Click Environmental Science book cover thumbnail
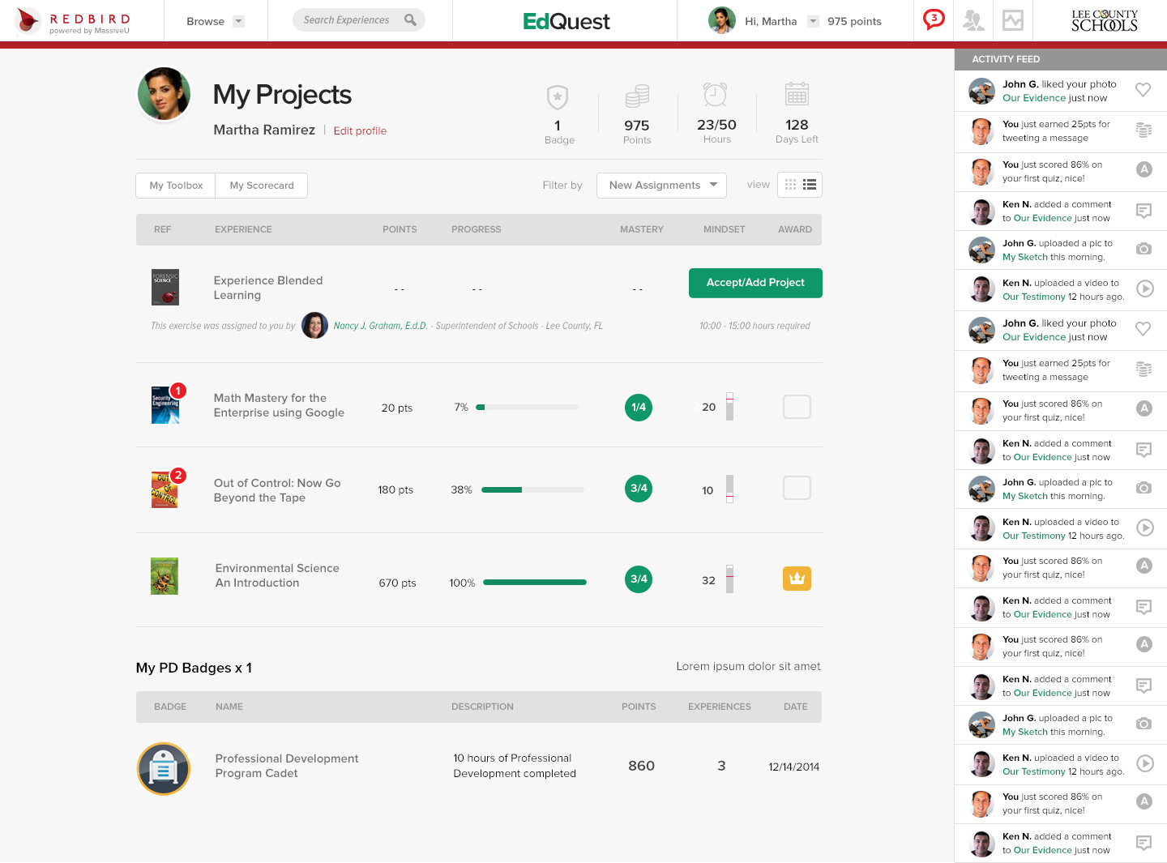 165,576
